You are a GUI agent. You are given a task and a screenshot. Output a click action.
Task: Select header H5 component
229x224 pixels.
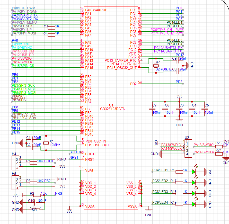(x=15, y=183)
